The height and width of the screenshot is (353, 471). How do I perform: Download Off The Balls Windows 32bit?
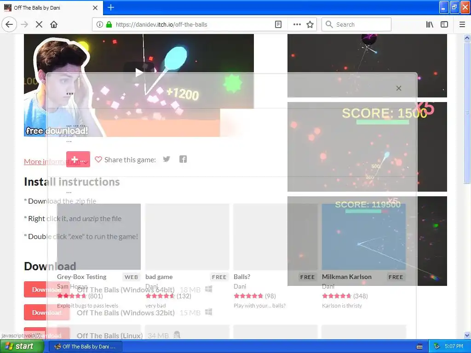(46, 313)
